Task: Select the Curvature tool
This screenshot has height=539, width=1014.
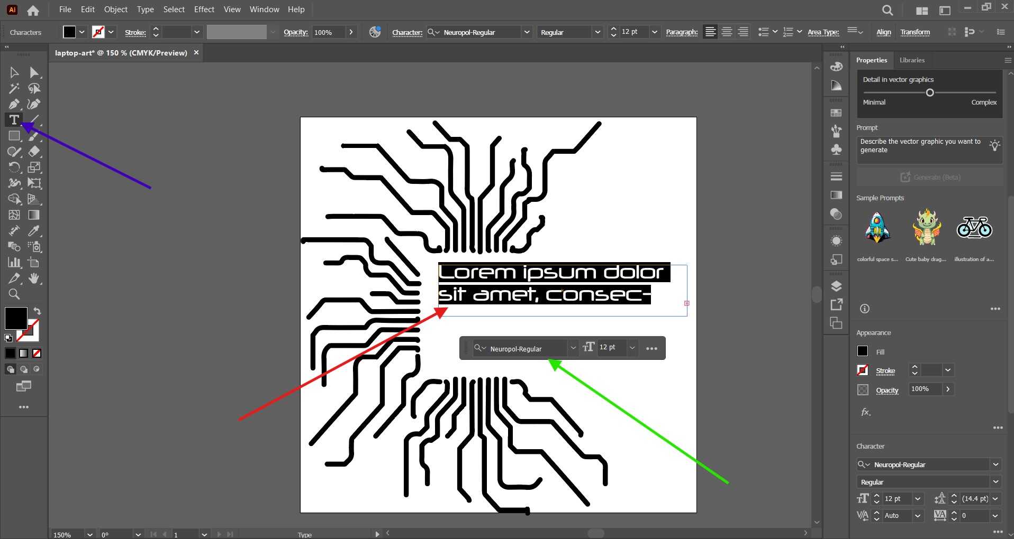Action: (34, 104)
